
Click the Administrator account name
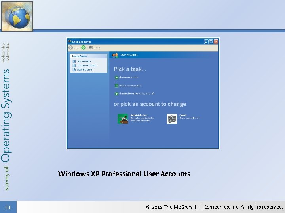[x=139, y=115]
